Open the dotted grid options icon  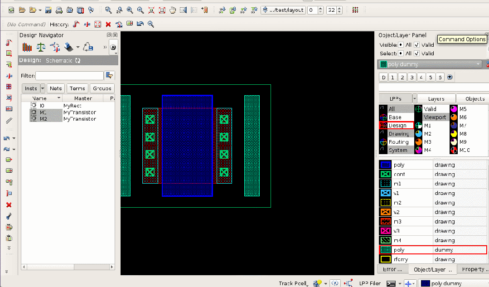[355, 10]
